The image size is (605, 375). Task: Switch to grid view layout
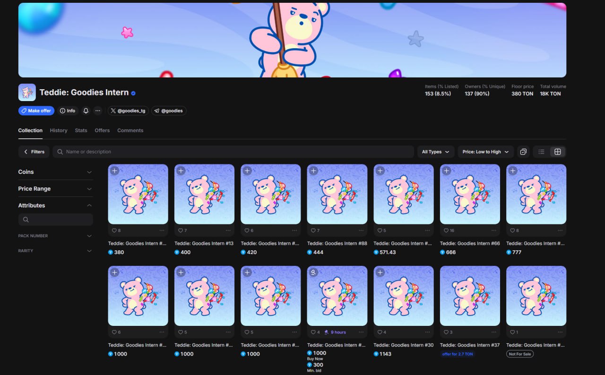[x=558, y=152]
